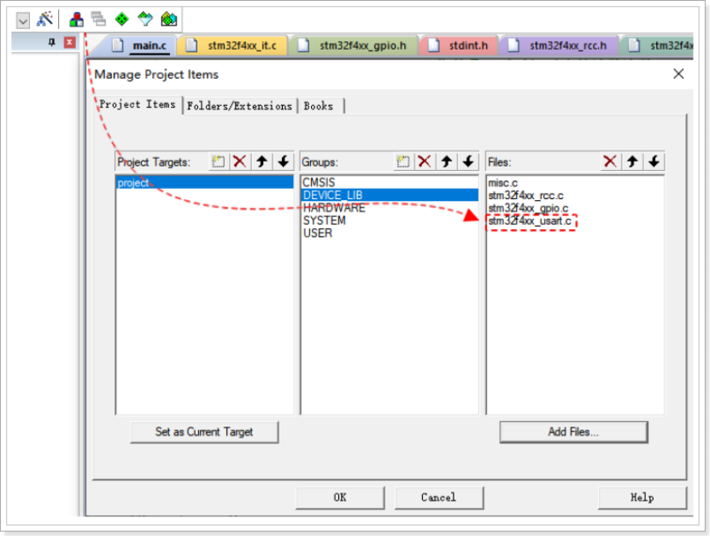Switch to the stm32f4xx_it.c editor tab
The image size is (710, 536).
pos(232,46)
